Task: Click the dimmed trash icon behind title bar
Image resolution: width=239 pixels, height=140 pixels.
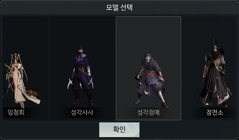Action: point(193,11)
